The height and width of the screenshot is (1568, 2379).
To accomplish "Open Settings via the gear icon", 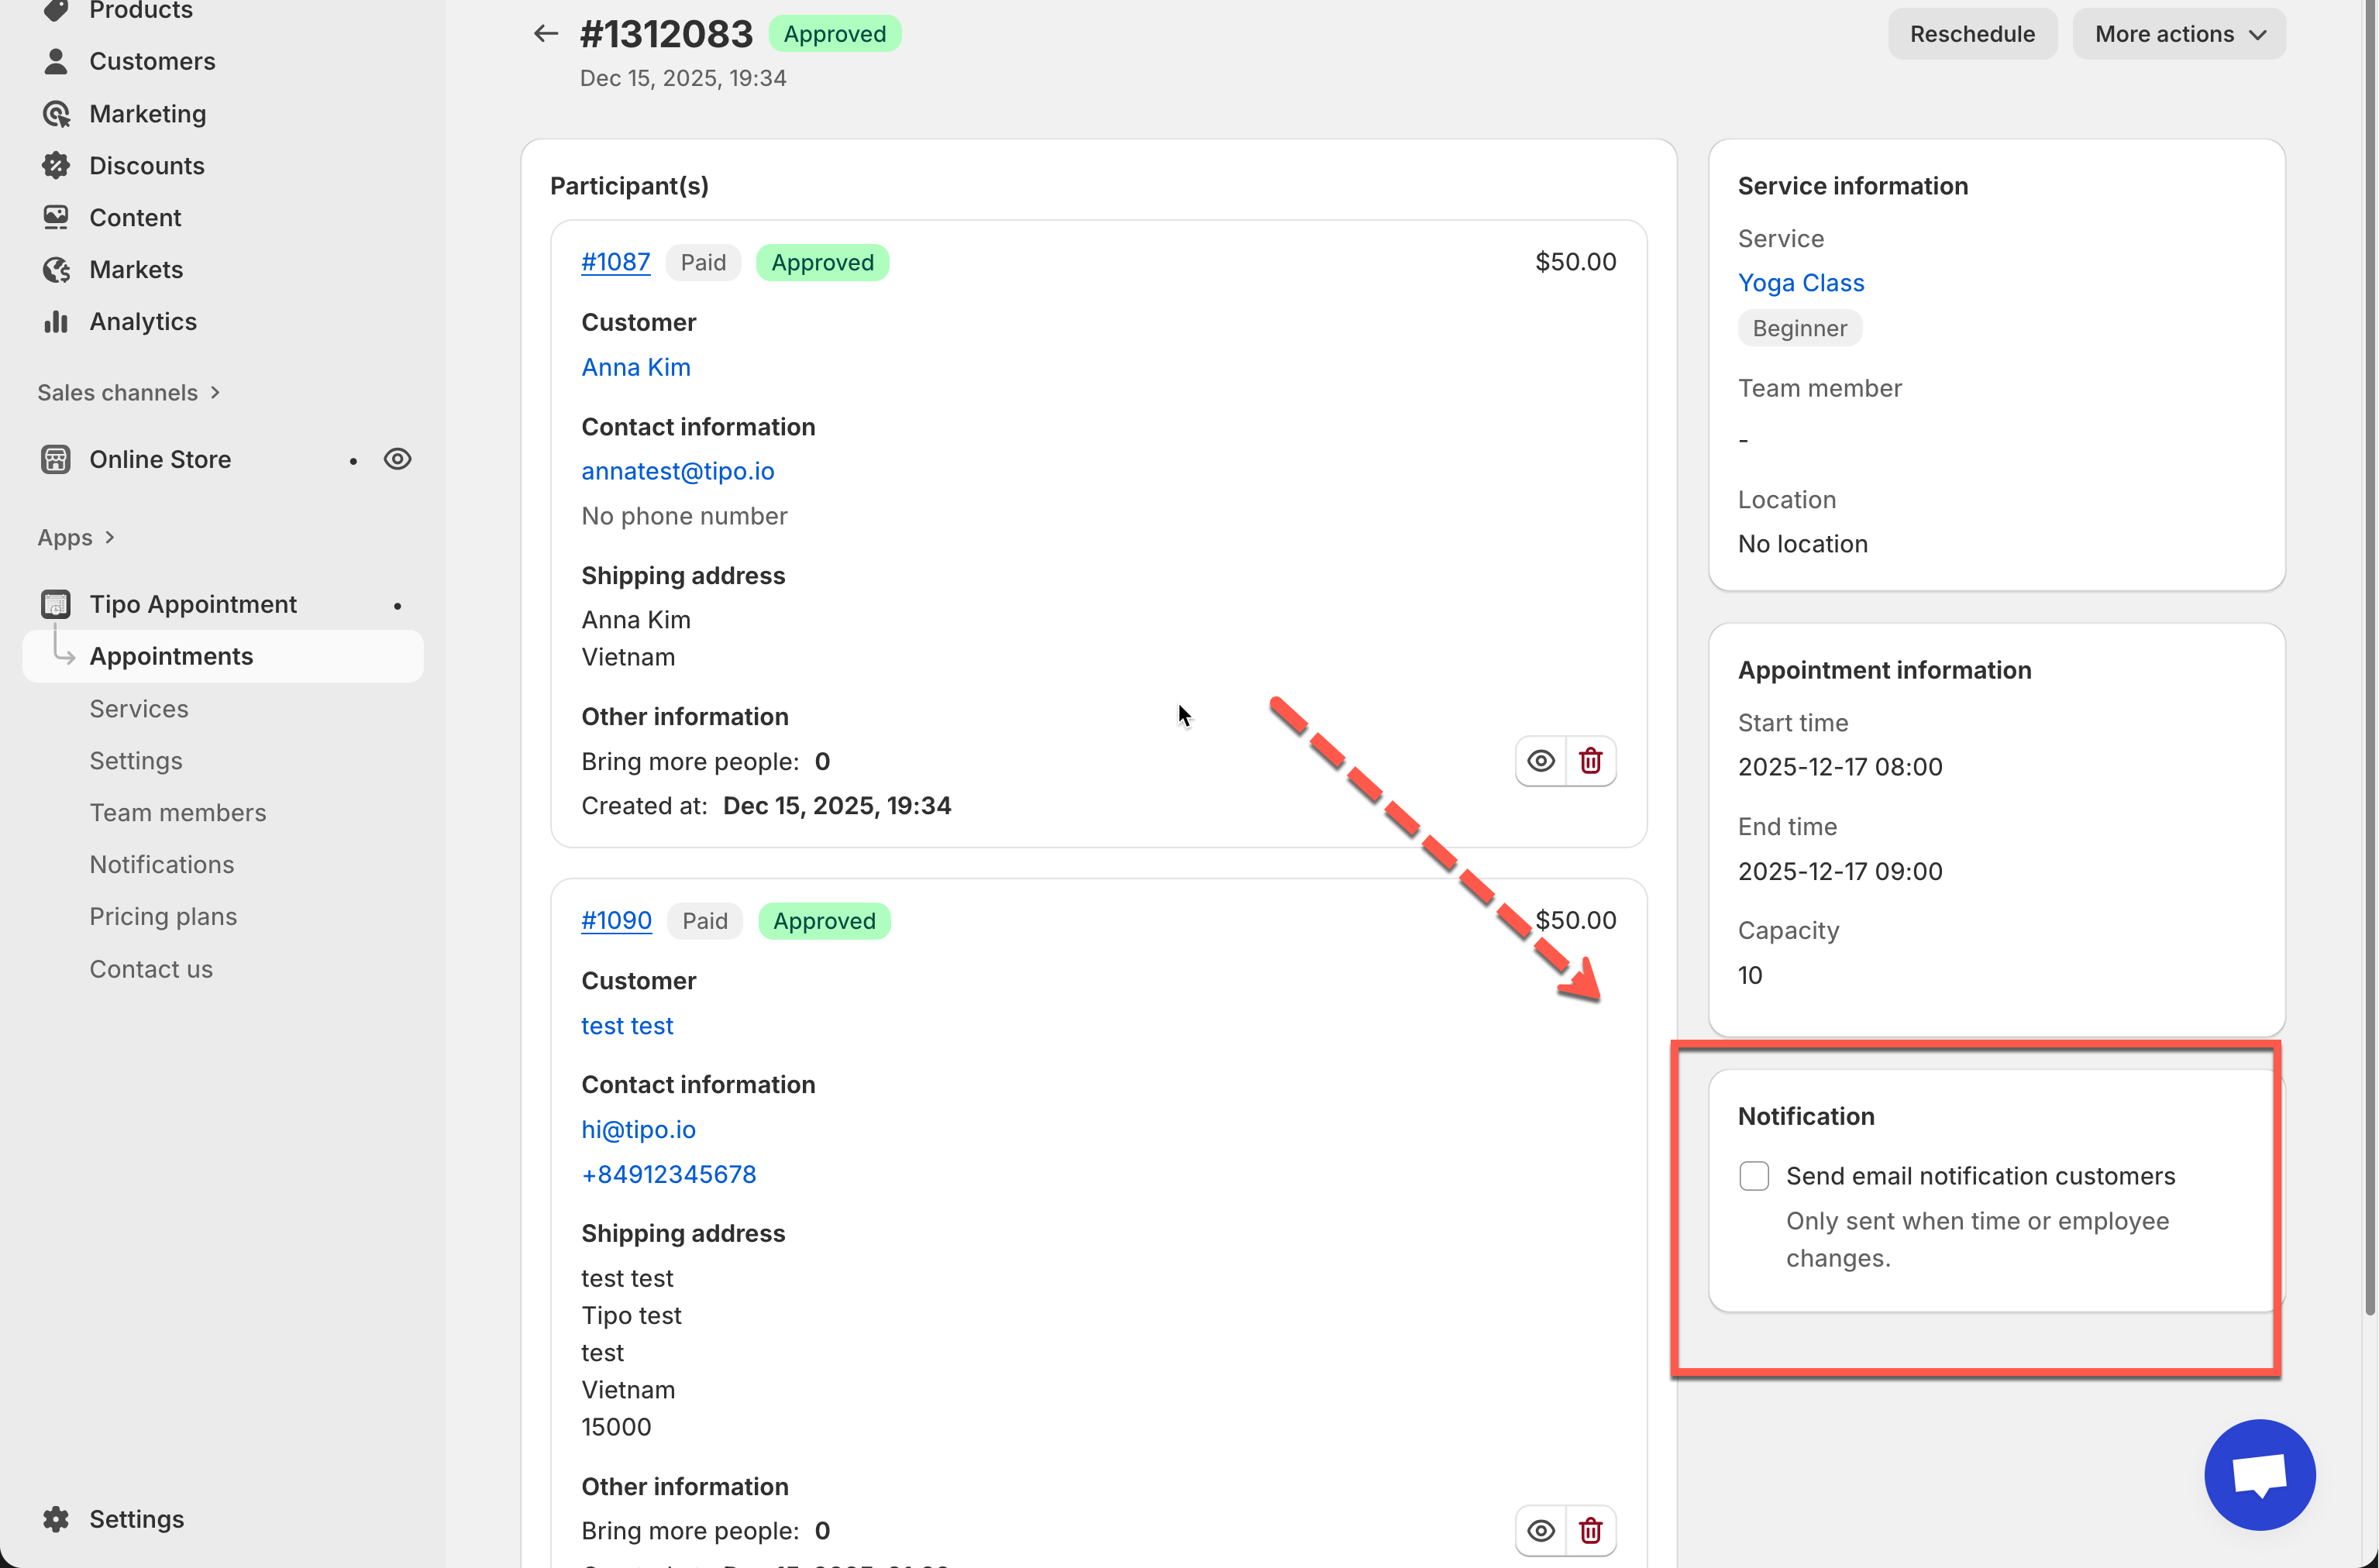I will (56, 1519).
